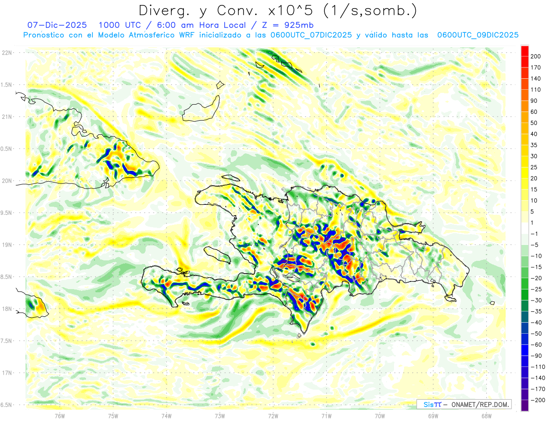The width and height of the screenshot is (546, 422).
Task: Click the '9.5N' latitude label
Action: (x=7, y=213)
